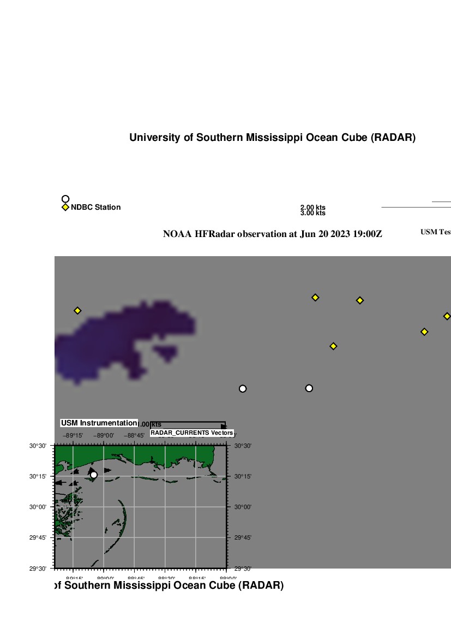Click the NOAA HFRadar observation timestamp heading
The height and width of the screenshot is (639, 451).
click(272, 234)
